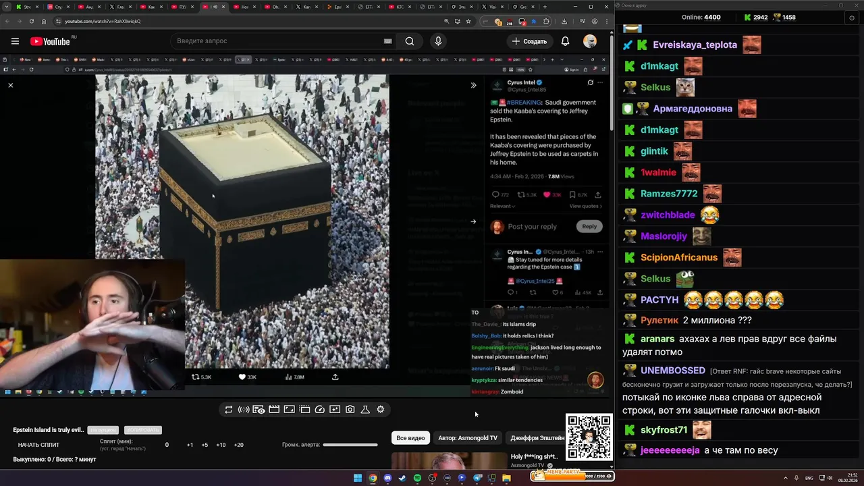Collapse the tweet side panel double chevron
Screen dimensions: 864x486
coord(473,85)
